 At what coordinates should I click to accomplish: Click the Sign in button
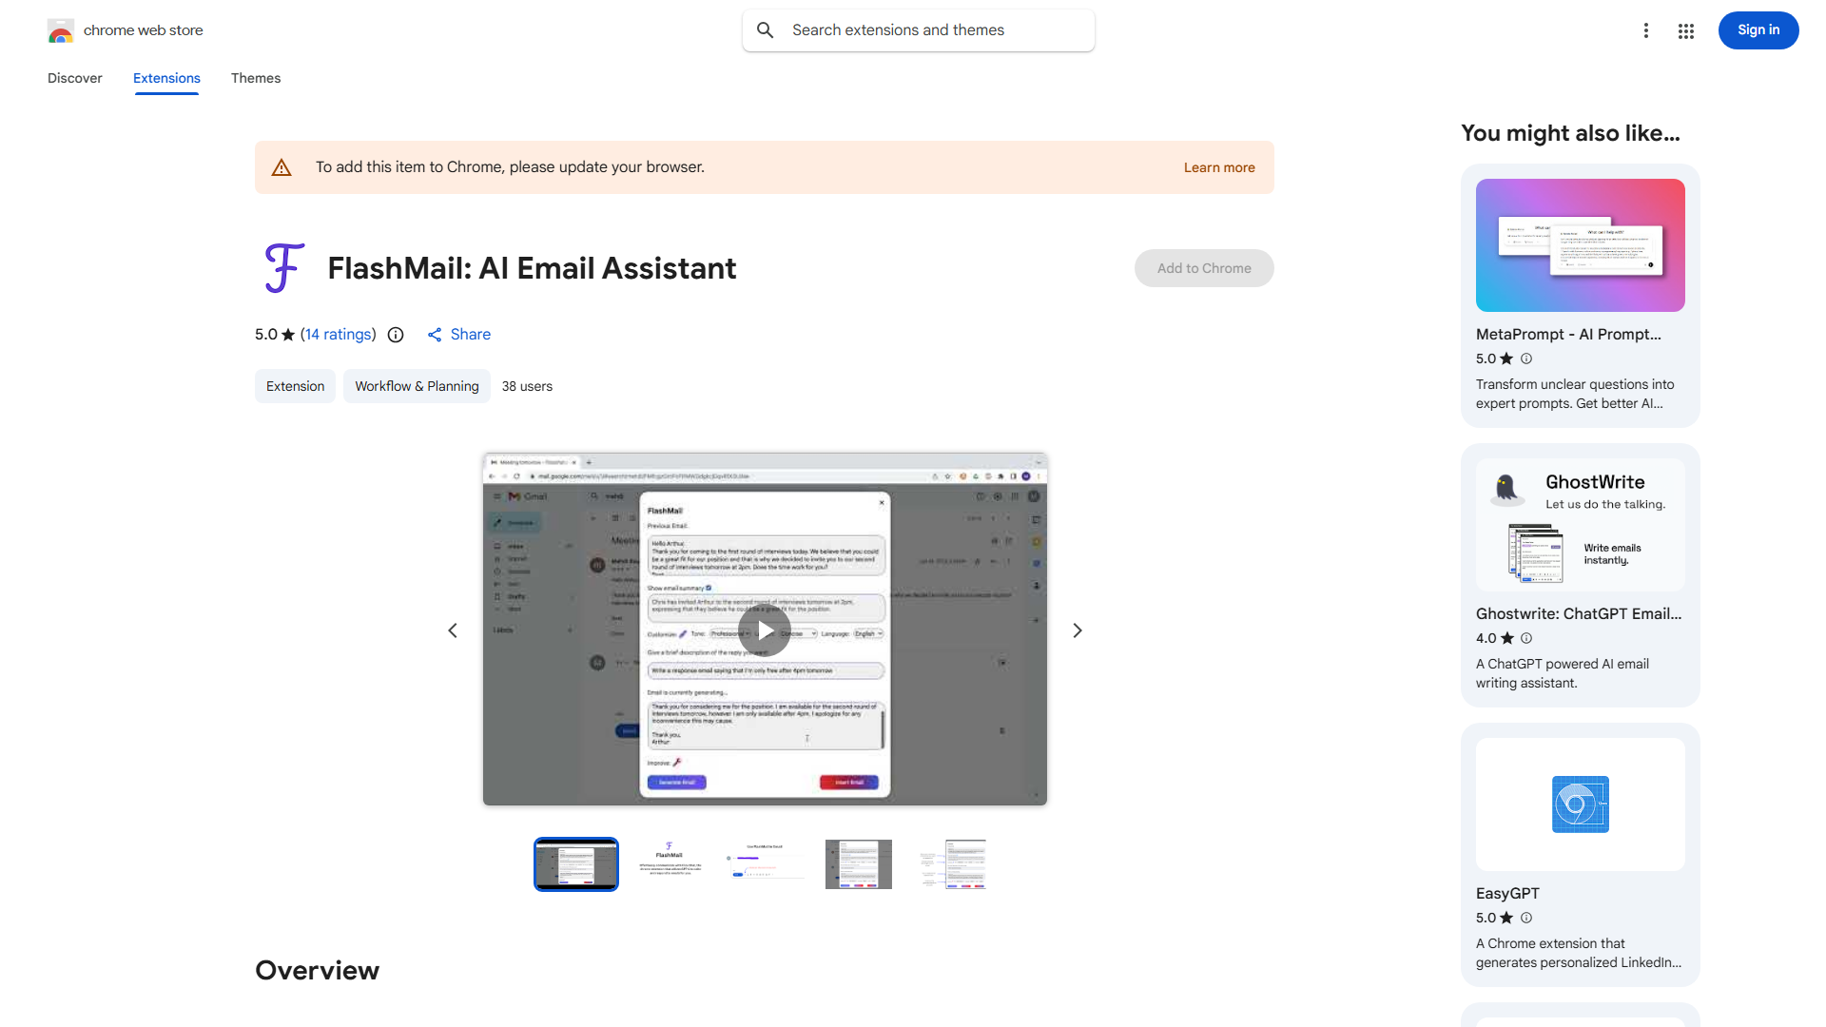pos(1758,30)
